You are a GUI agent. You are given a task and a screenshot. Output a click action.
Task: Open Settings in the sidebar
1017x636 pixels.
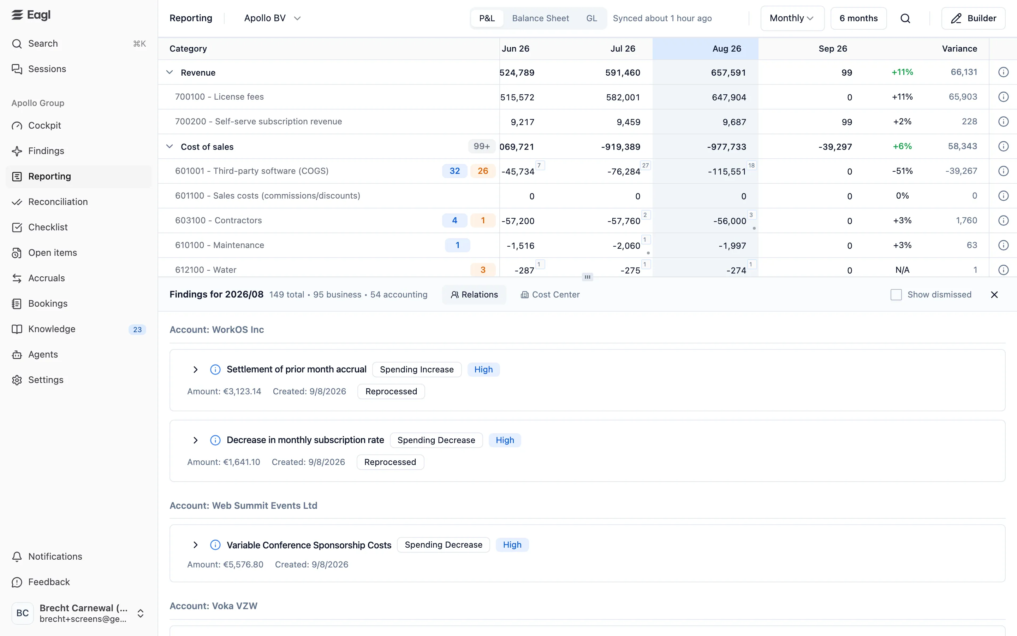click(x=79, y=380)
